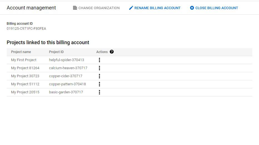This screenshot has height=145, width=259.
Task: Select Rename Billing Account
Action: (x=155, y=8)
